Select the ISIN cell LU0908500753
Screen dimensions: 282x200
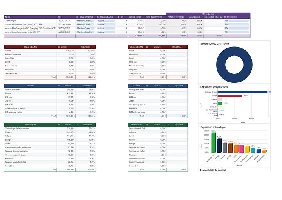[x=66, y=32]
